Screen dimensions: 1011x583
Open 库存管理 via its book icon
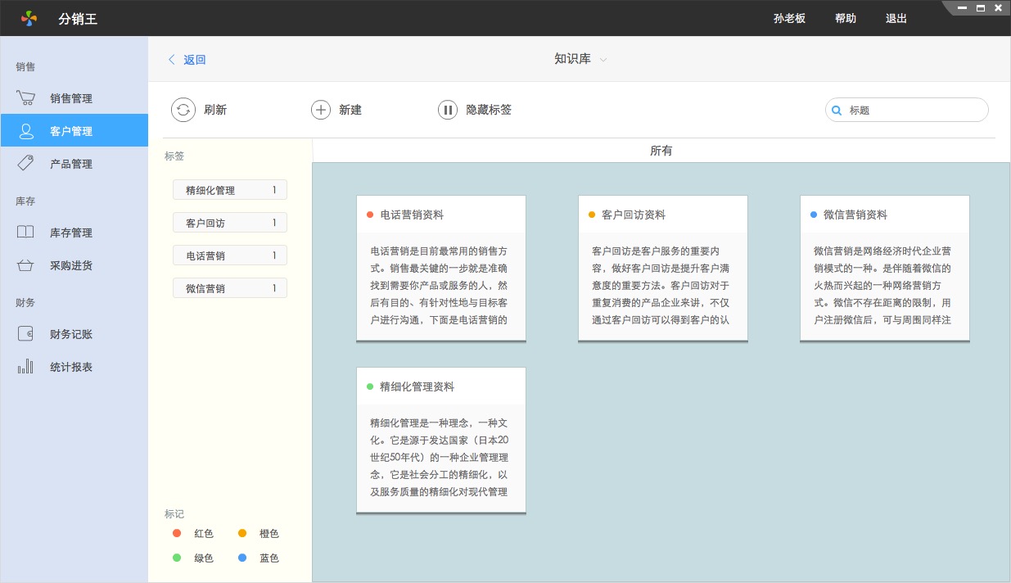[x=25, y=233]
